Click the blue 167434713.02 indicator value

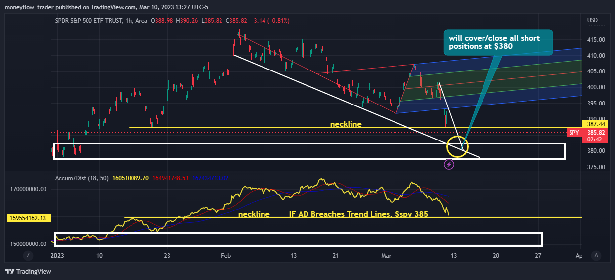(x=211, y=178)
